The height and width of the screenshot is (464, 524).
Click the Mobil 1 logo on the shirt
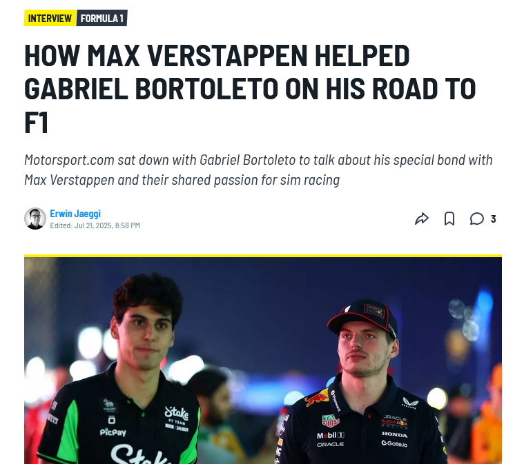click(x=331, y=435)
